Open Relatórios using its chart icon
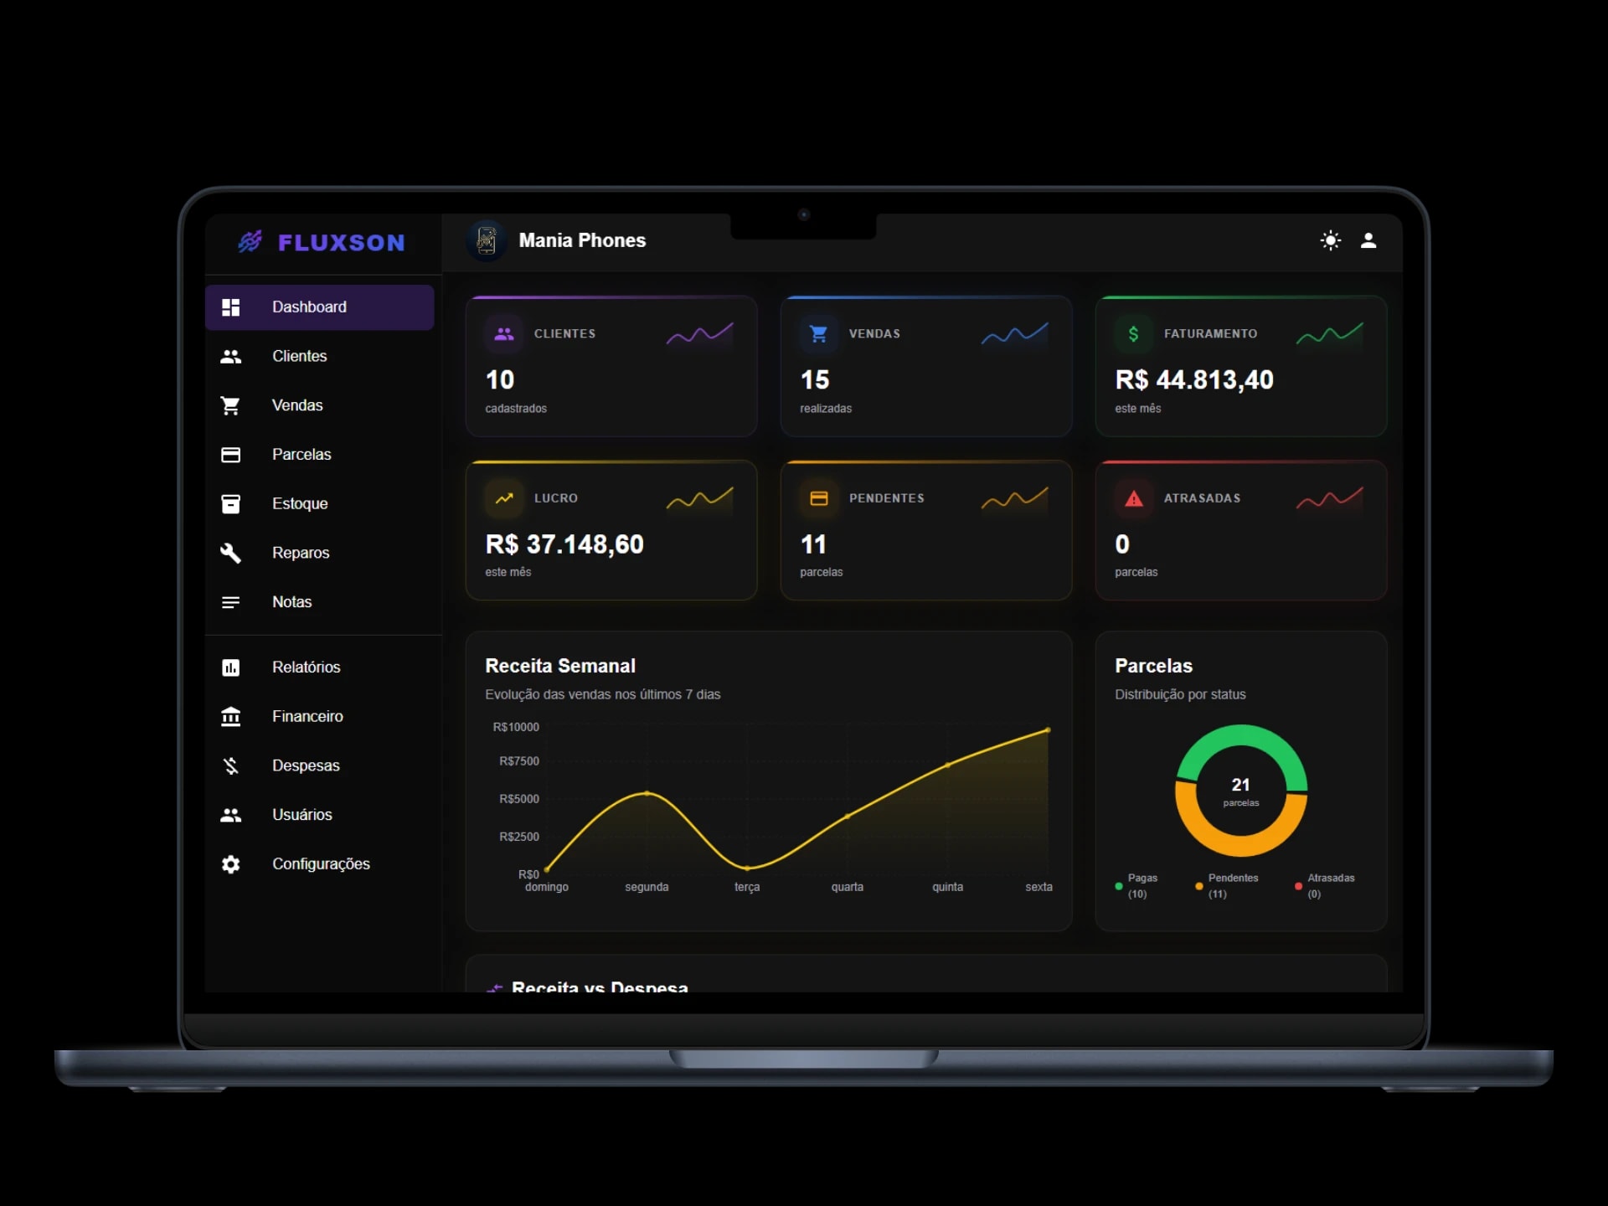1608x1206 pixels. click(231, 667)
